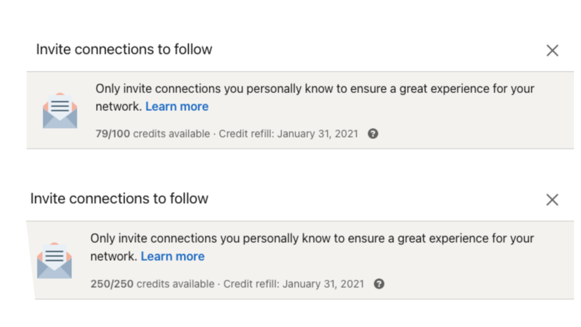Screen dimensions: 581x327
Task: Open Learn more link above 79/100 credits
Action: 177,106
